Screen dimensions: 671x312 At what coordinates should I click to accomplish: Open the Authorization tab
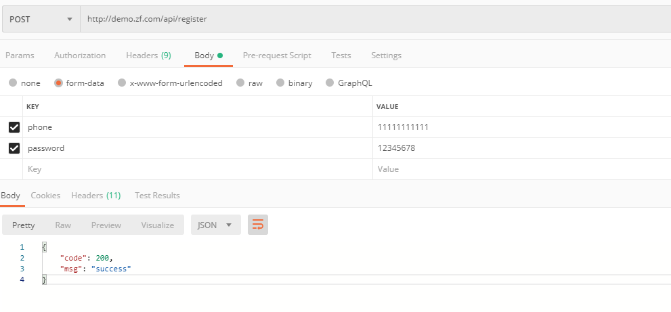coord(80,55)
